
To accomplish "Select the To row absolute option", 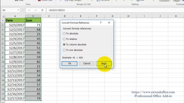I will pyautogui.click(x=73, y=50).
